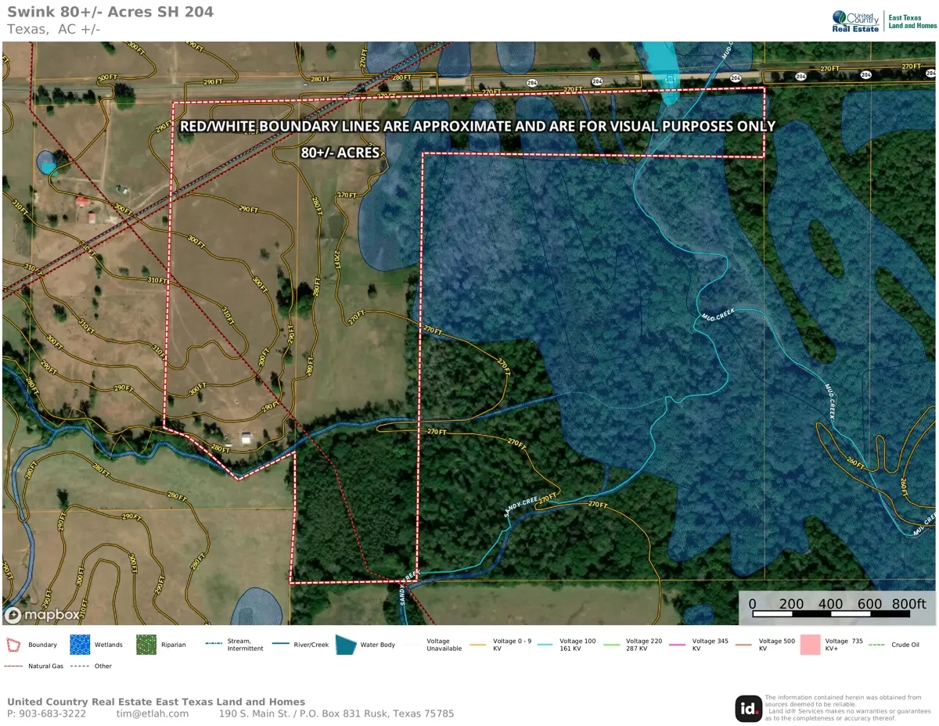Click the Stream, Intermittent legend line
This screenshot has height=726, width=939.
pos(214,644)
